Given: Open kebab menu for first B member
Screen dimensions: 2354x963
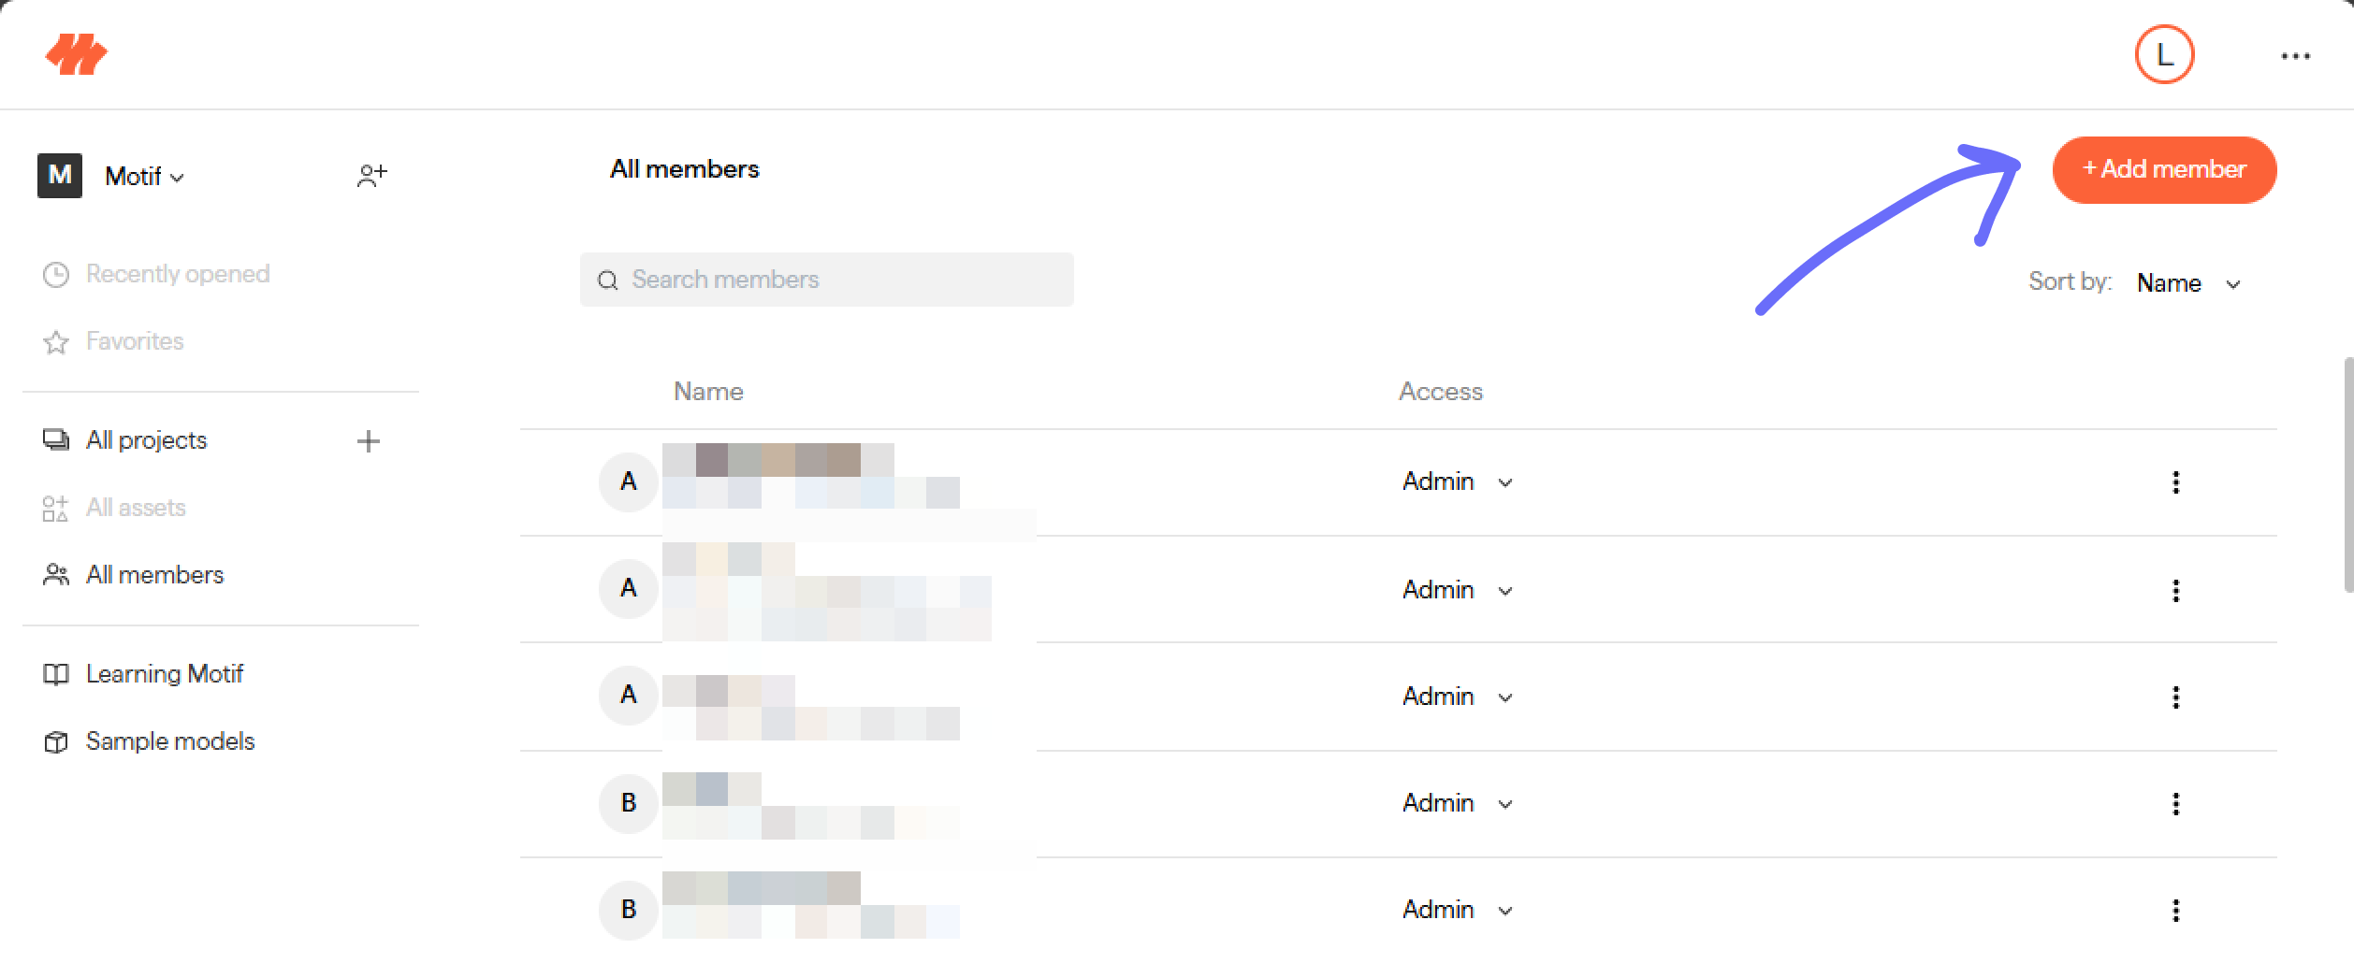Looking at the screenshot, I should (x=2175, y=804).
